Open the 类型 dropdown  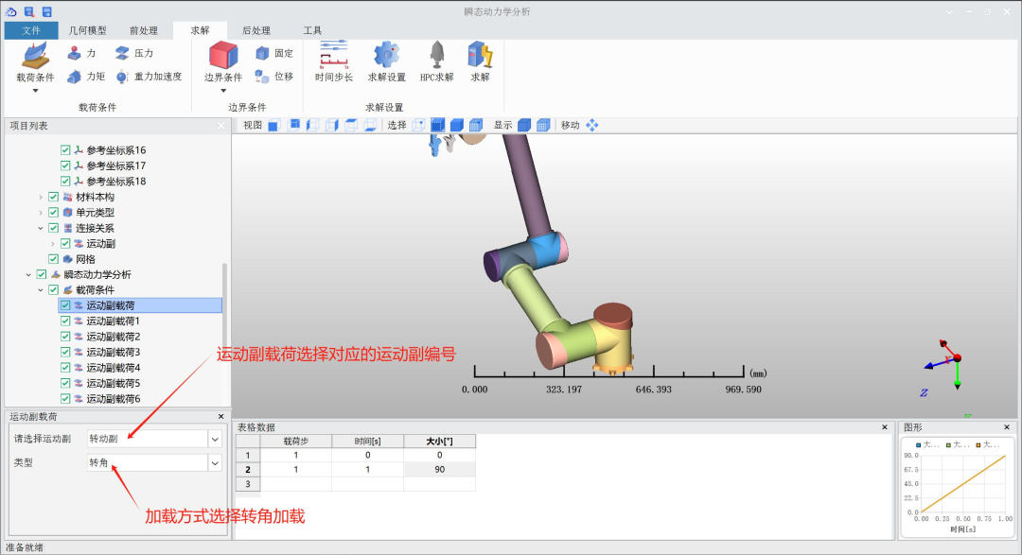coord(215,463)
